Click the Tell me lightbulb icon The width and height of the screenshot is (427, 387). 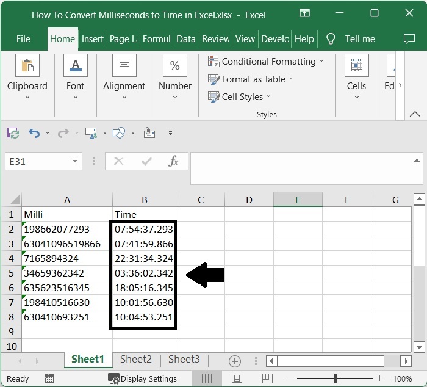[x=331, y=38]
